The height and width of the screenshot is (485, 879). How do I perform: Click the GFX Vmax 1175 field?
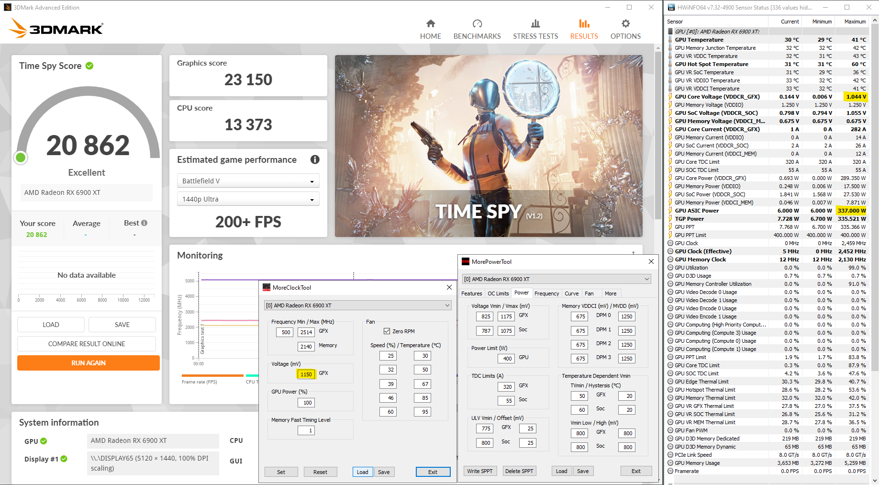coord(506,316)
